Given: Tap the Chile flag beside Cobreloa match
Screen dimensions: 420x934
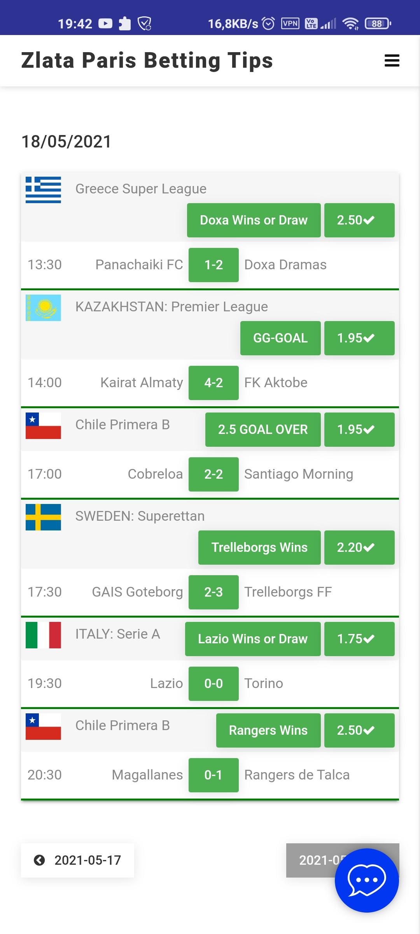Looking at the screenshot, I should tap(43, 426).
